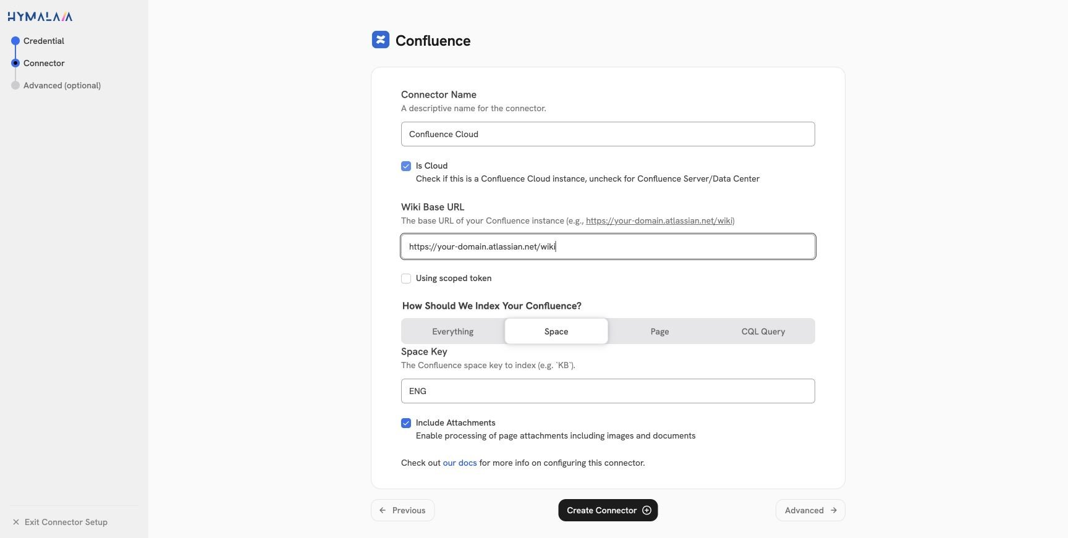The height and width of the screenshot is (538, 1068).
Task: Select the Space indexing tab
Action: 556,331
